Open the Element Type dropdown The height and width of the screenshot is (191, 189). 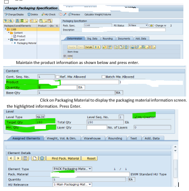click(90, 169)
